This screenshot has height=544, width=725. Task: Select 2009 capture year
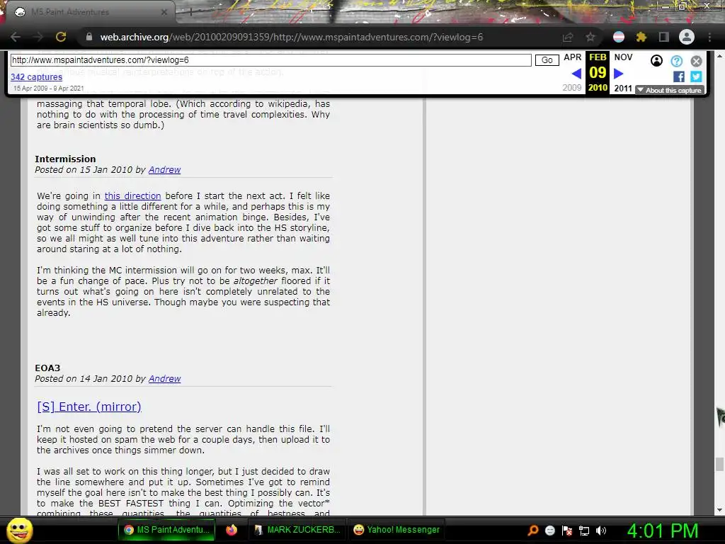pos(572,87)
